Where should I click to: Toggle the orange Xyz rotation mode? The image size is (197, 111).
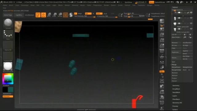point(162,72)
